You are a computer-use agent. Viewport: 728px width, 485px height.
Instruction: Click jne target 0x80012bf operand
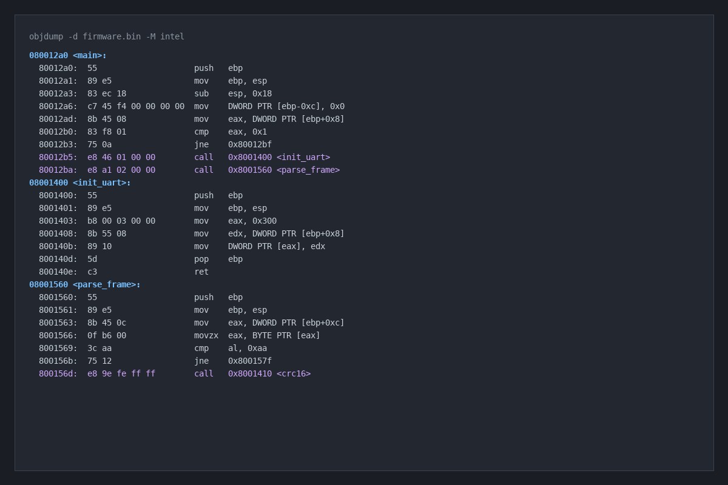(250, 144)
